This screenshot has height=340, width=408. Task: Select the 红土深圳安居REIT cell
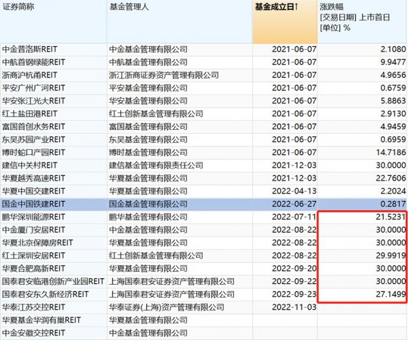(x=54, y=256)
